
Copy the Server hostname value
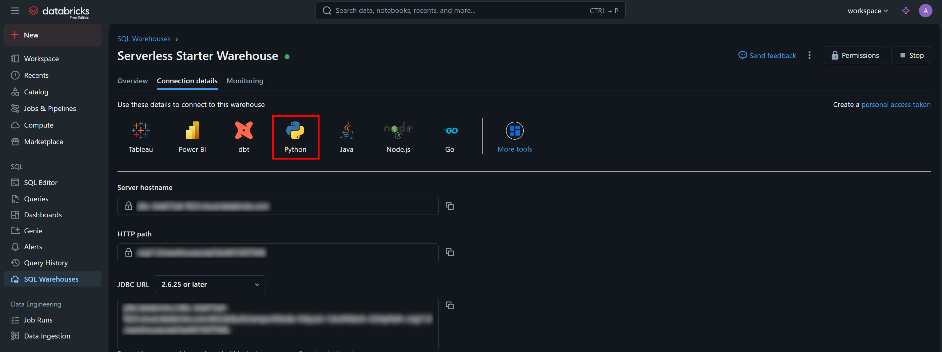[x=449, y=206]
